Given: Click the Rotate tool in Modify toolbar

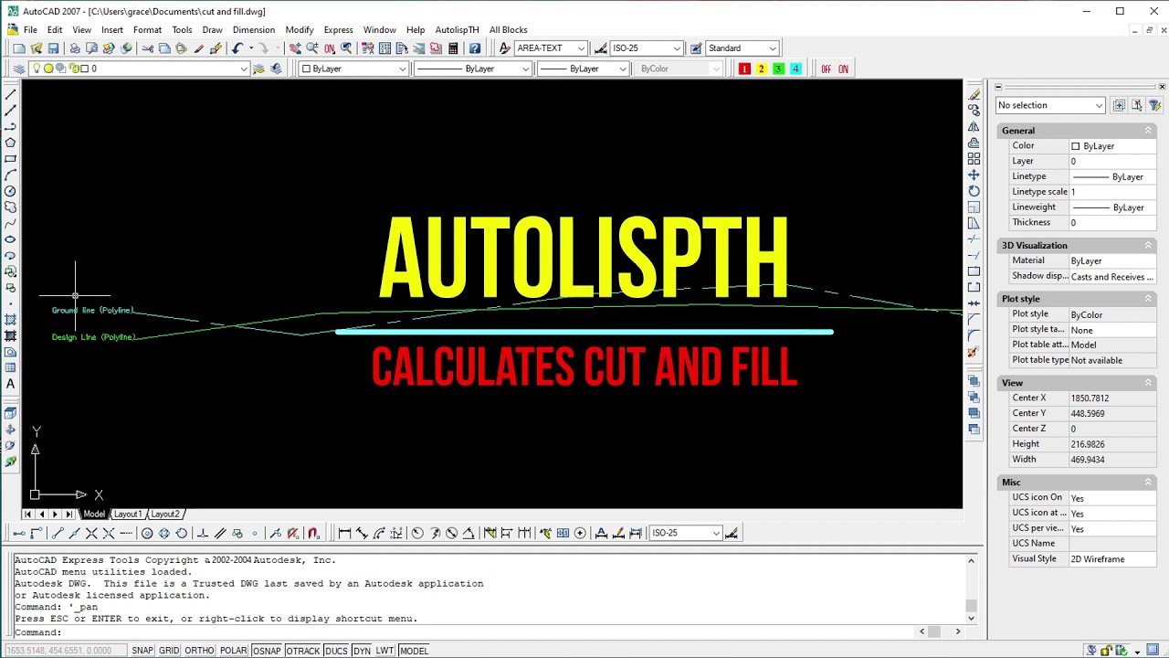Looking at the screenshot, I should coord(974,190).
